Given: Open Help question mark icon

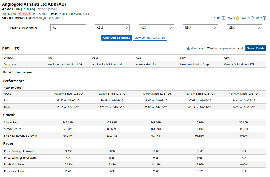Looking at the screenshot, I should pyautogui.click(x=265, y=18).
